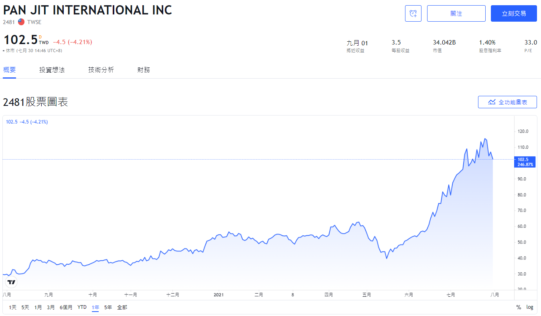Click the 1.40% dividend yield value
541x316 pixels.
tap(487, 43)
